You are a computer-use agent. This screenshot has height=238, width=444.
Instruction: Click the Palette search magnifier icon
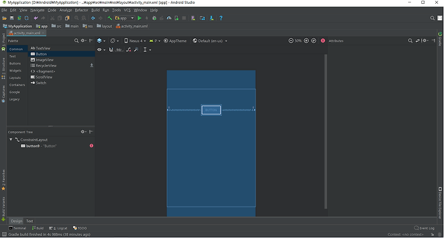click(76, 41)
